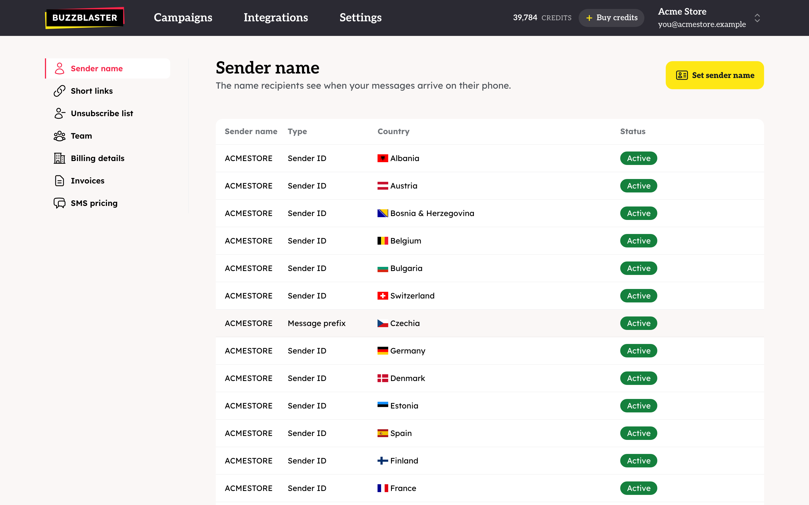Click the ID card icon in Set sender name
Screen dimensions: 809x505
click(682, 75)
